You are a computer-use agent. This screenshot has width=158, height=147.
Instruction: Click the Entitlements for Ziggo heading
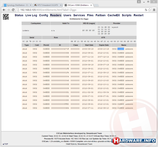point(79,19)
